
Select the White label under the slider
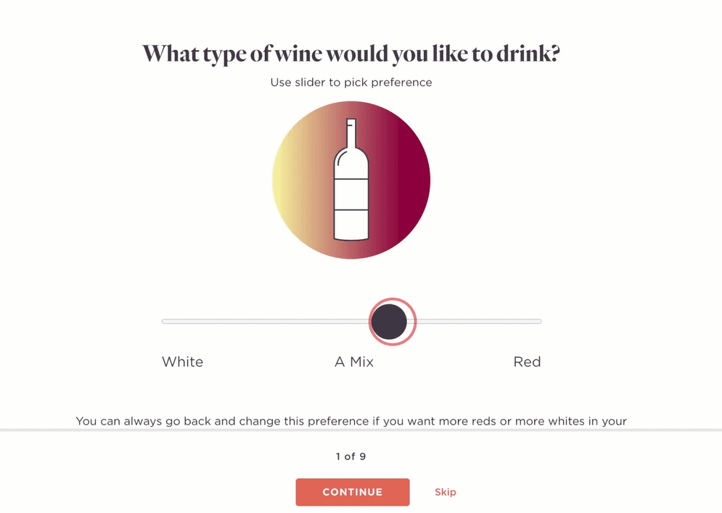pyautogui.click(x=182, y=362)
